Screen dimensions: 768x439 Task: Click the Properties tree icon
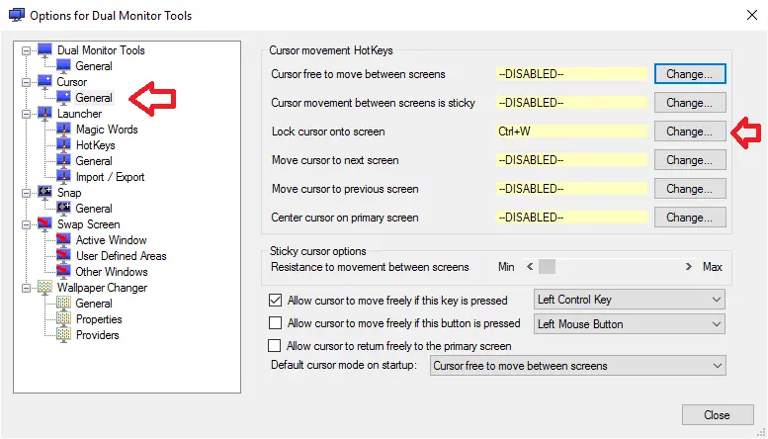(63, 319)
